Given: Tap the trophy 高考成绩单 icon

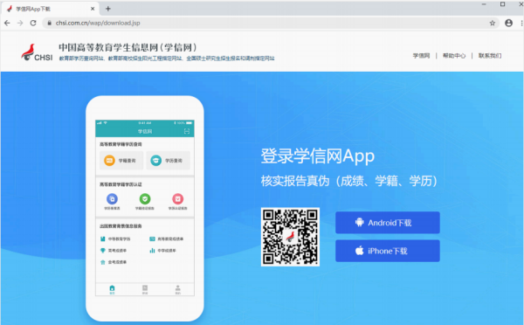Looking at the screenshot, I should [x=102, y=251].
